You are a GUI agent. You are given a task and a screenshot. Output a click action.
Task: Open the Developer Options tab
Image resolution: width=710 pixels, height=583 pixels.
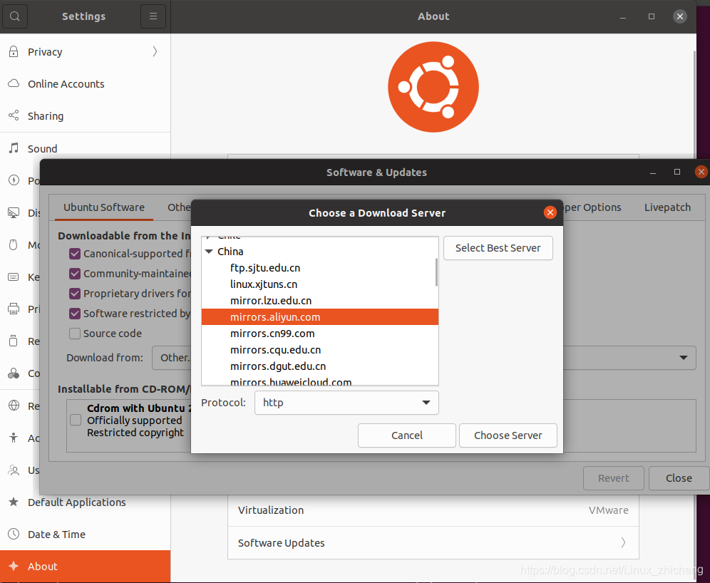[592, 207]
